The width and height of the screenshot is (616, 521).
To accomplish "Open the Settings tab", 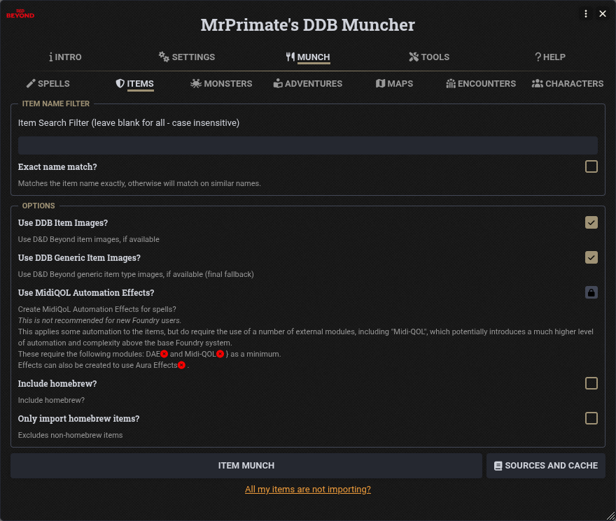I will coord(187,57).
